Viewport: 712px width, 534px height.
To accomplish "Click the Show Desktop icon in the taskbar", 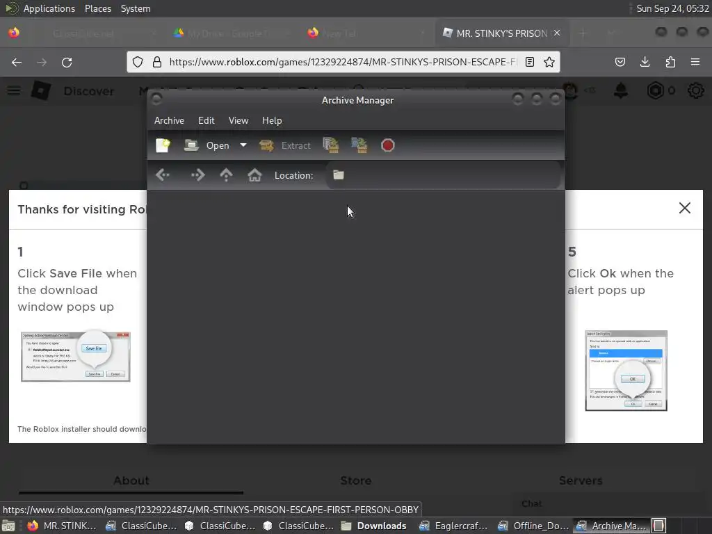I will (8, 526).
